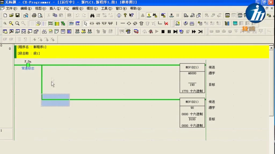Select the normally open contact tool
The width and height of the screenshot is (275, 154).
point(92,24)
